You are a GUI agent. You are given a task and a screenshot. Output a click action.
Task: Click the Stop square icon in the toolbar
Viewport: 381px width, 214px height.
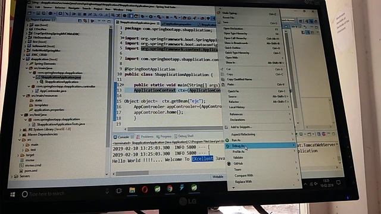85,14
